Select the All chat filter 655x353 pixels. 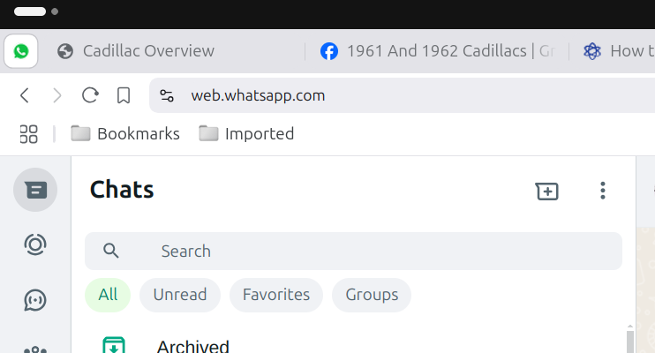tap(108, 295)
